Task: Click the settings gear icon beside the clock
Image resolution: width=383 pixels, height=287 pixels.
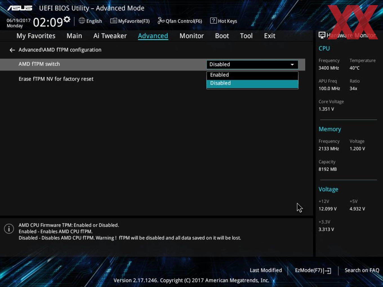Action: [x=67, y=19]
